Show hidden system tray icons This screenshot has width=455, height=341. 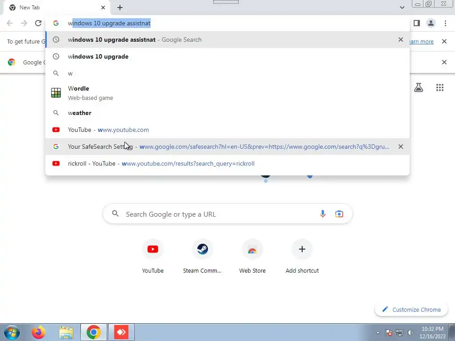coord(378,333)
